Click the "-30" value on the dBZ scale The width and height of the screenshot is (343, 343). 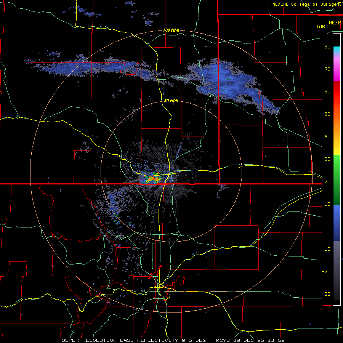326,294
